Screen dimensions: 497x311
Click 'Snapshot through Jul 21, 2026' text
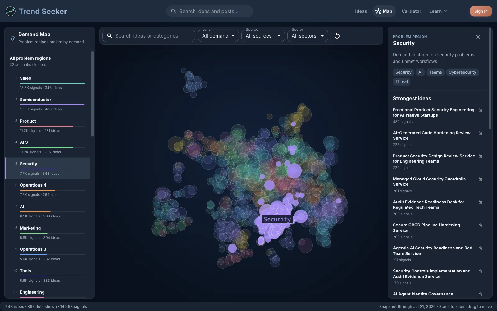tap(407, 307)
